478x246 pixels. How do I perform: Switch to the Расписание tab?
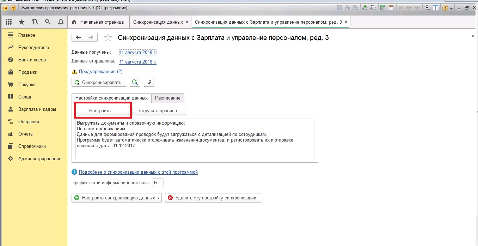(x=167, y=98)
